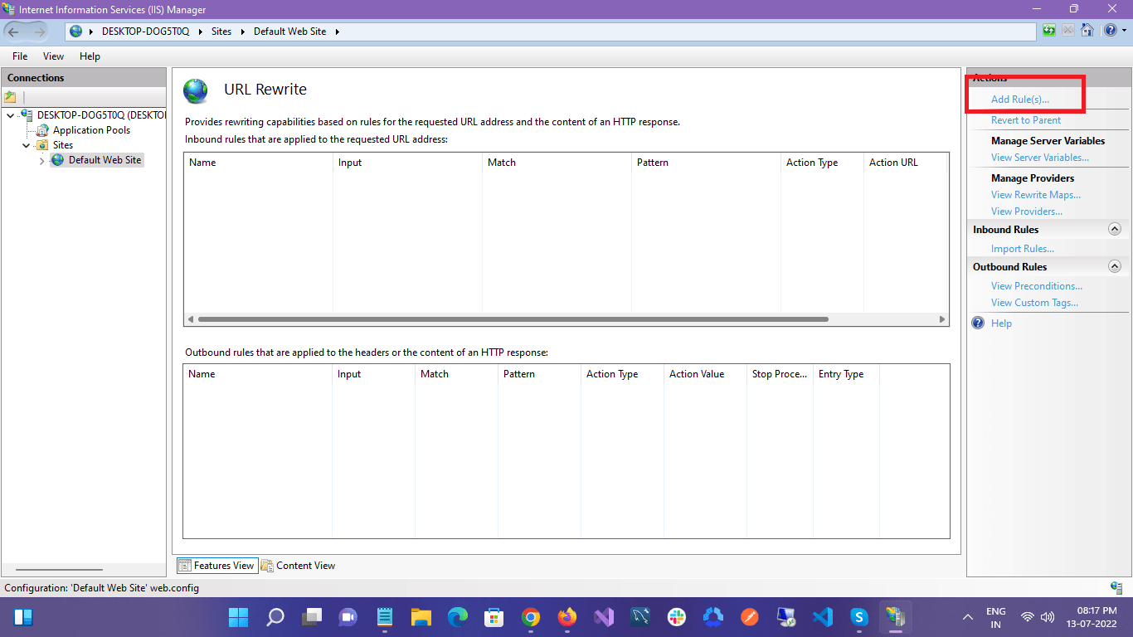Collapse the Sites tree node
Viewport: 1133px width, 637px height.
(27, 145)
